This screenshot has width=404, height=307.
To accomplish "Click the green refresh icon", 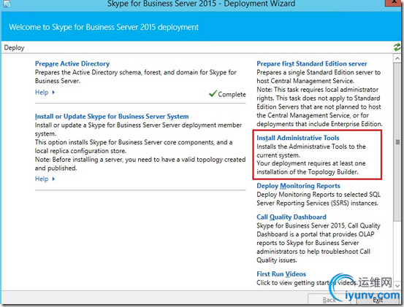I will 397,47.
